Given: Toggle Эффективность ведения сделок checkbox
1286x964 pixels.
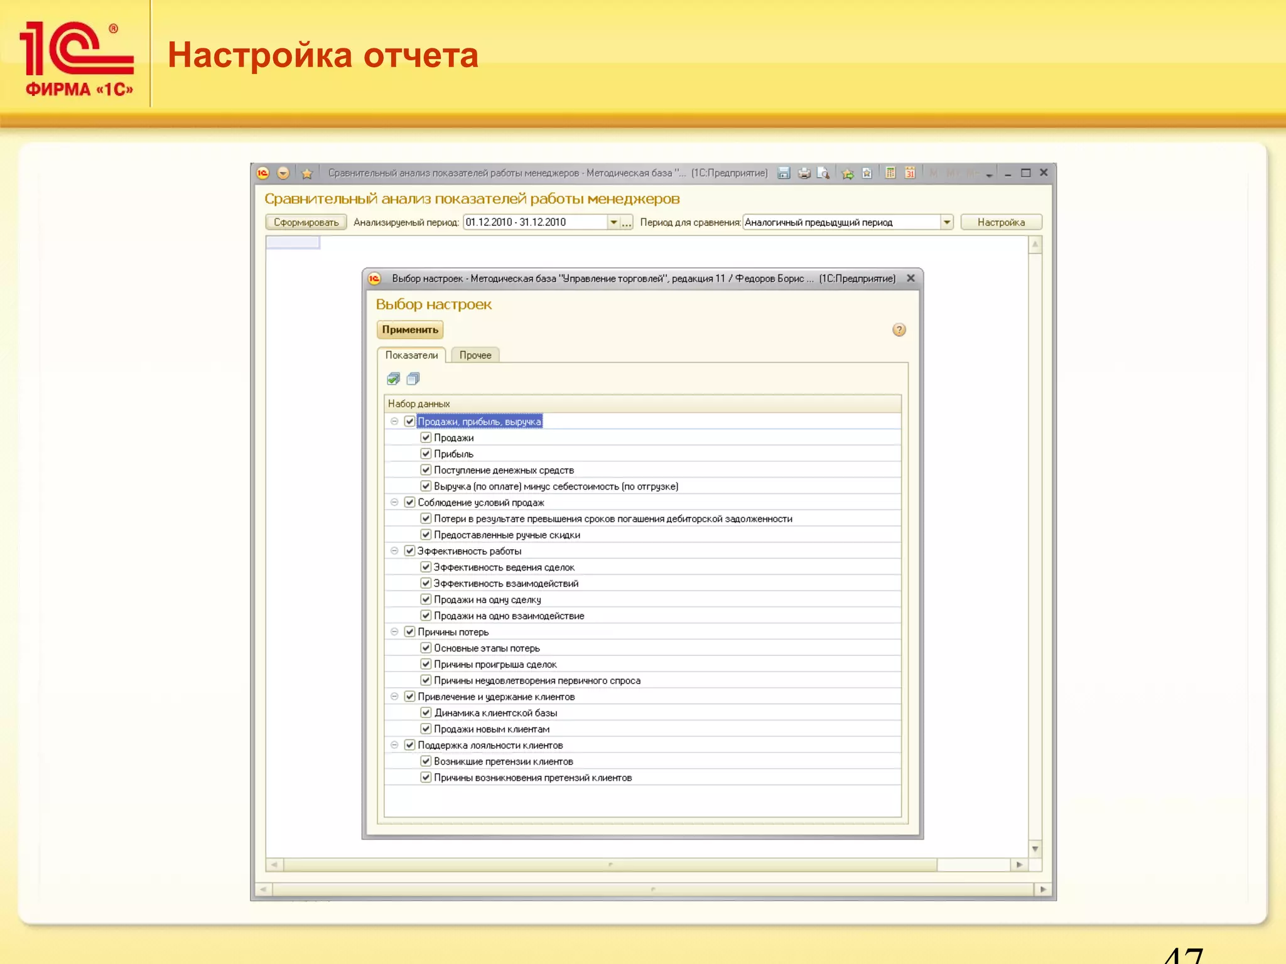Looking at the screenshot, I should click(x=426, y=567).
